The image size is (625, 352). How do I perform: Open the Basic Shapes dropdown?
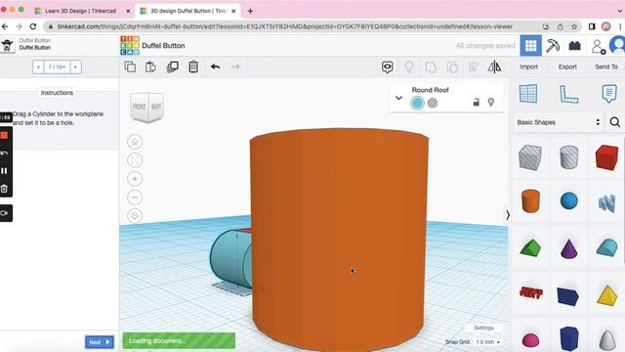click(558, 122)
